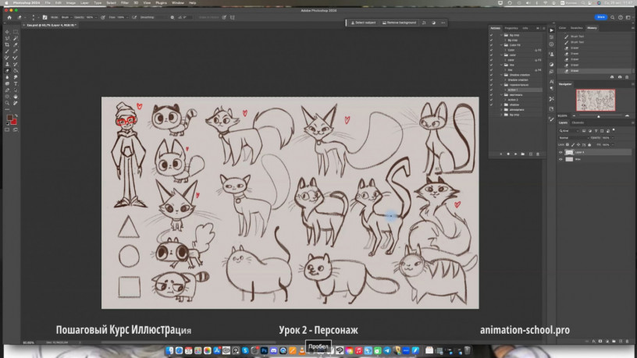637x358 pixels.
Task: Switch to the Channels tab
Action: pyautogui.click(x=578, y=122)
